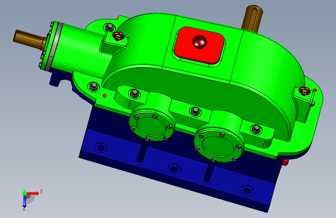Click the blue Z axis arrow of the triad
Viewport: 336px width, 218px height.
click(x=24, y=201)
